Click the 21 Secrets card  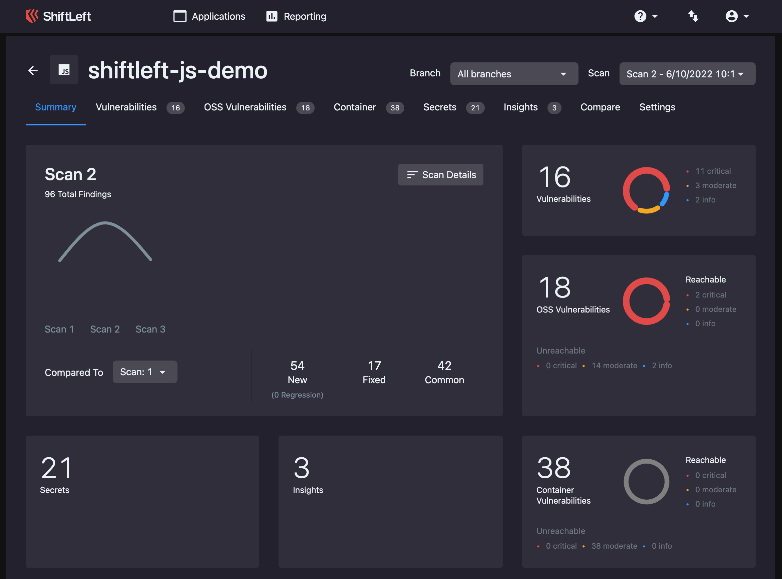click(142, 502)
